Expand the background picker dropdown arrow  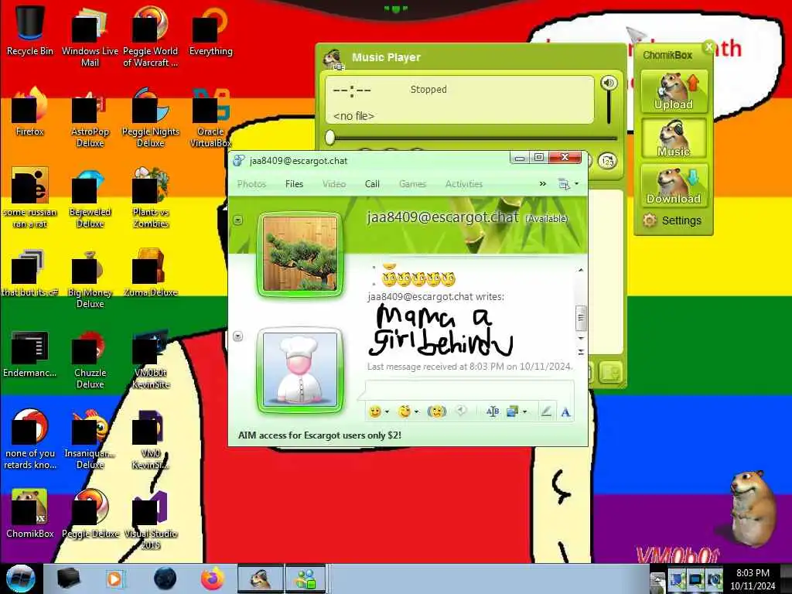click(525, 412)
